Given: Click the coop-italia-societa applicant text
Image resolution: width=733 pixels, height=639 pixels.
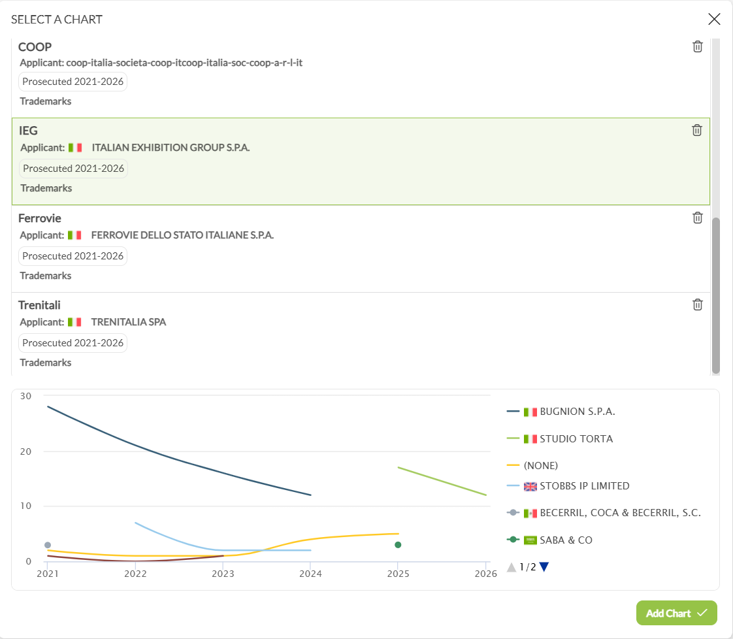Looking at the screenshot, I should pyautogui.click(x=184, y=63).
